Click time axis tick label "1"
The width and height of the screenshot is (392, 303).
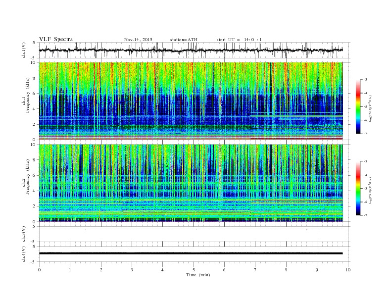[x=70, y=270]
